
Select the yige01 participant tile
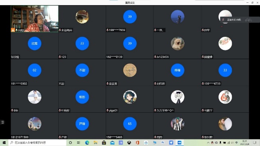(x=130, y=99)
